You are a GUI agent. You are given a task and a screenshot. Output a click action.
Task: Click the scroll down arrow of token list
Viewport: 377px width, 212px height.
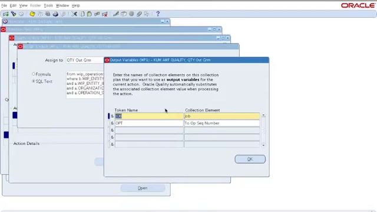click(x=263, y=145)
